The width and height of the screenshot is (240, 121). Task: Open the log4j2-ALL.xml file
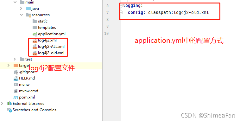[x=51, y=47]
